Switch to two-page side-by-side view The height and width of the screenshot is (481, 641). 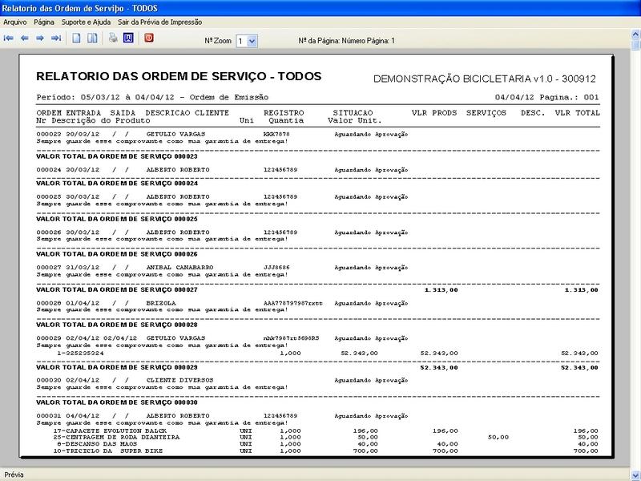(x=92, y=38)
